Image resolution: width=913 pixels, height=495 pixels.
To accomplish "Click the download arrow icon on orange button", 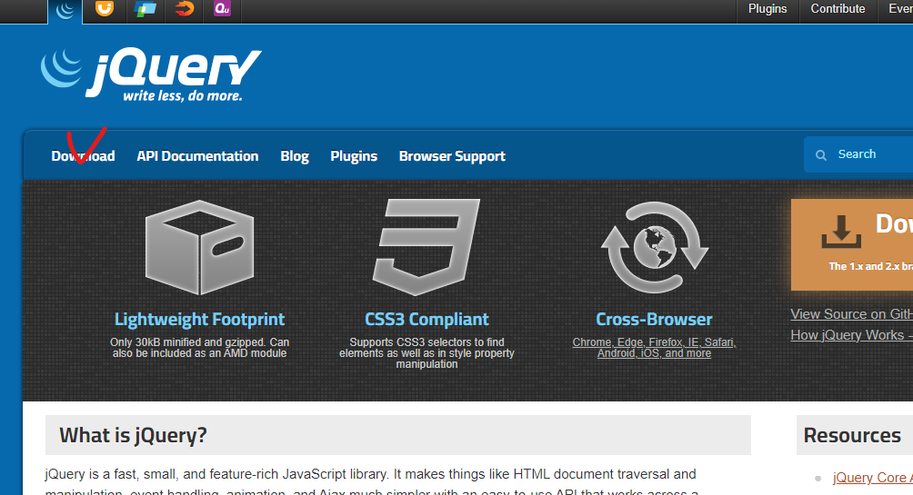I will (x=841, y=232).
